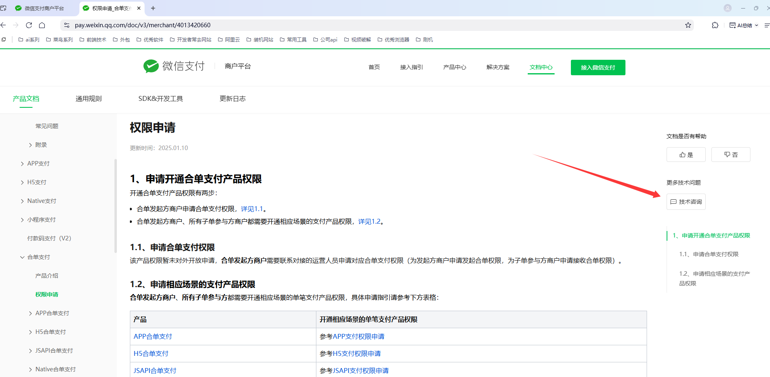Open the 常用工具 bookmark folder
770x377 pixels.
(293, 39)
